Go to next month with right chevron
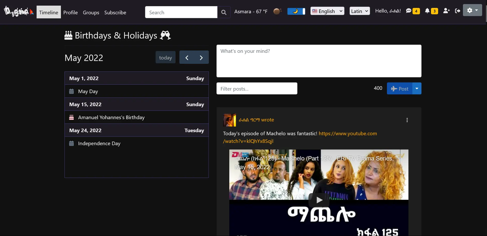Image resolution: width=487 pixels, height=236 pixels. click(x=201, y=57)
